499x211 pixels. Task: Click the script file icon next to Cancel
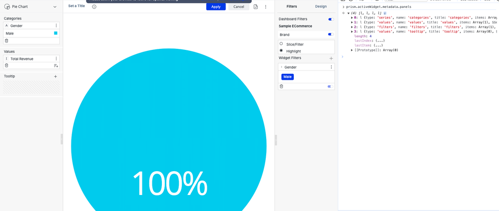pos(256,7)
